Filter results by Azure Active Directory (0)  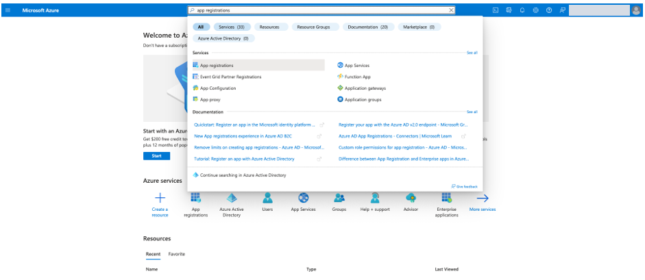[223, 38]
